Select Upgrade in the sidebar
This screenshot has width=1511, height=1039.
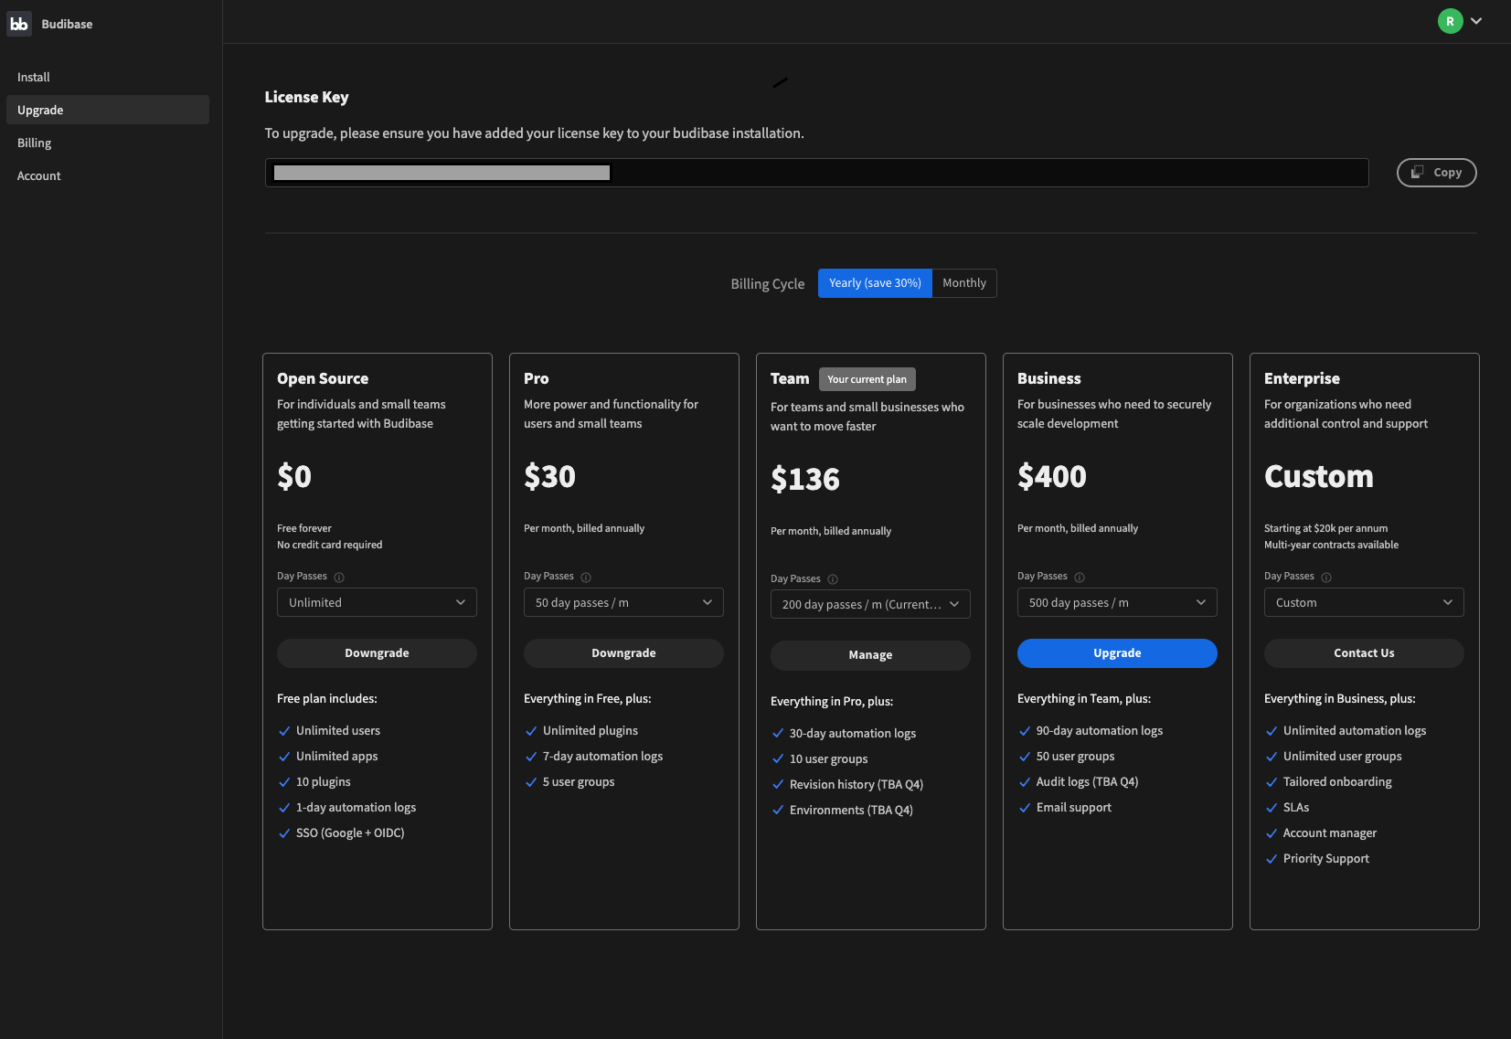107,110
